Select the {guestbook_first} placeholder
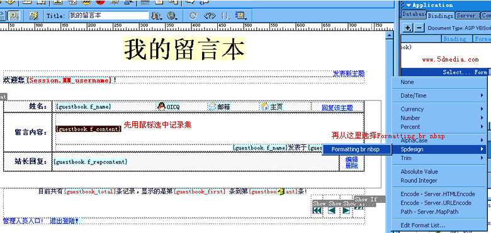The image size is (491, 233). click(x=199, y=191)
